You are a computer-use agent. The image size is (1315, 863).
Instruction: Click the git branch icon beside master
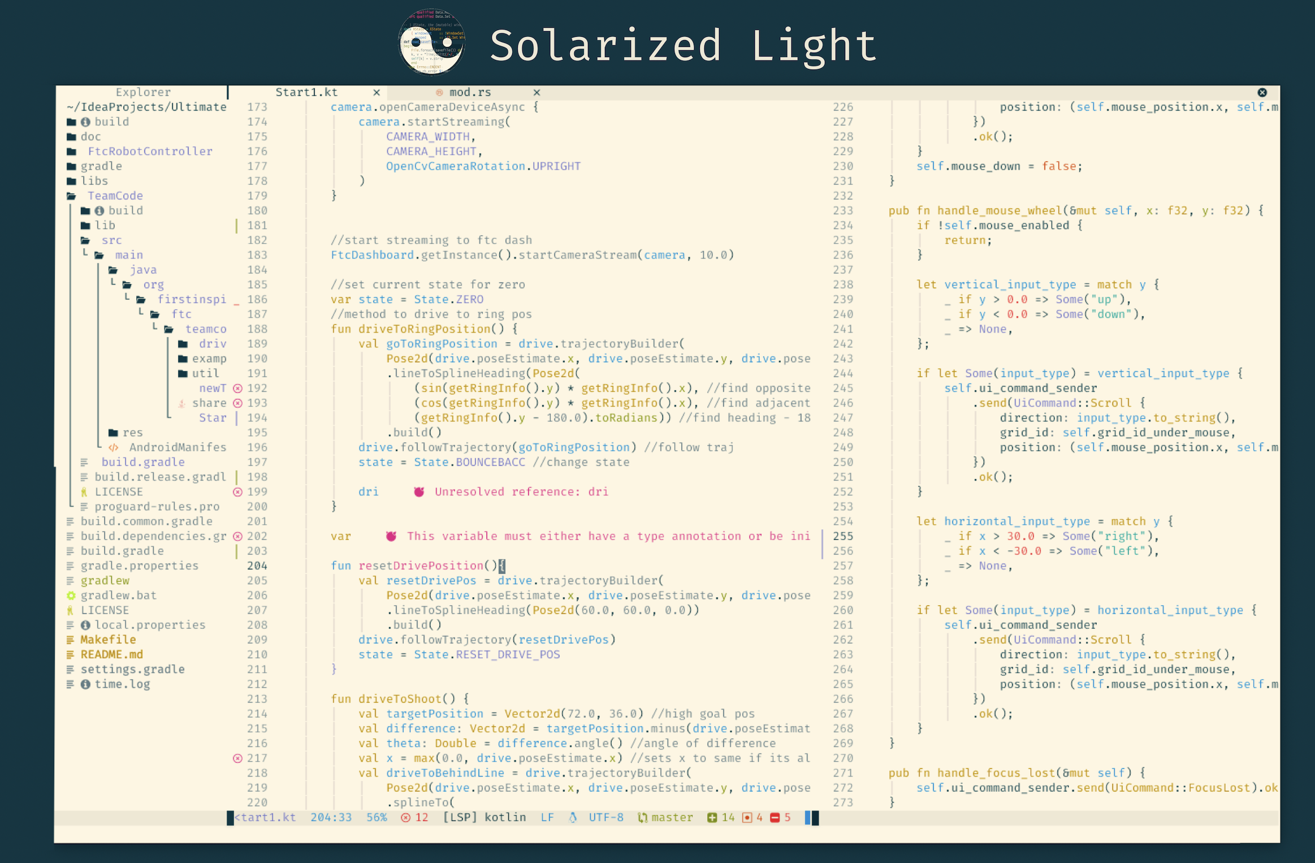642,817
